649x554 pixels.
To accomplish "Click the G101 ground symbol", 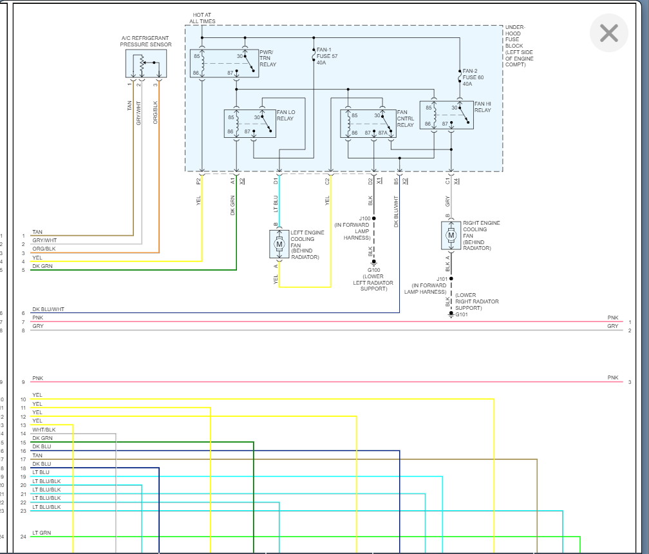I will [451, 314].
